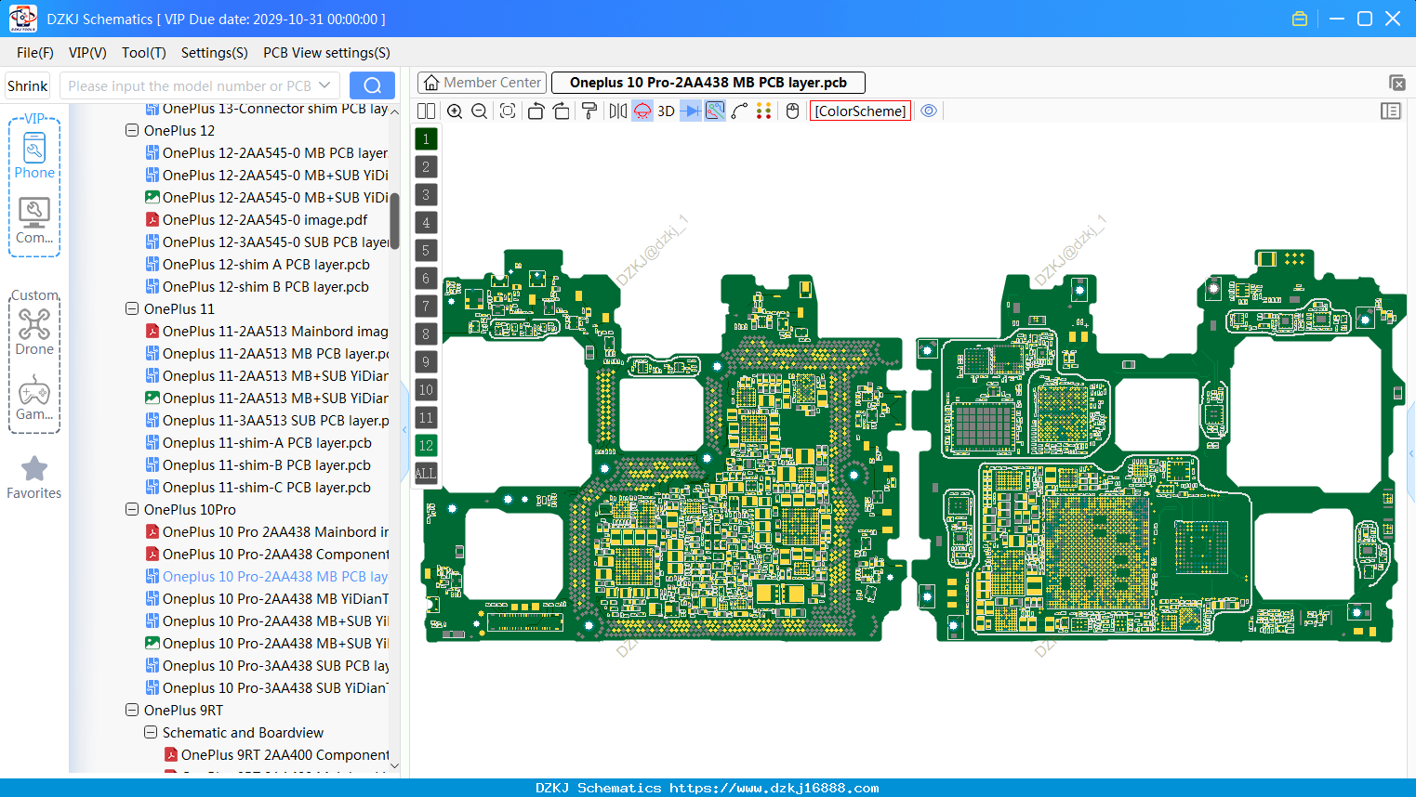This screenshot has height=797, width=1416.
Task: Click the Shrink button
Action: pyautogui.click(x=28, y=85)
